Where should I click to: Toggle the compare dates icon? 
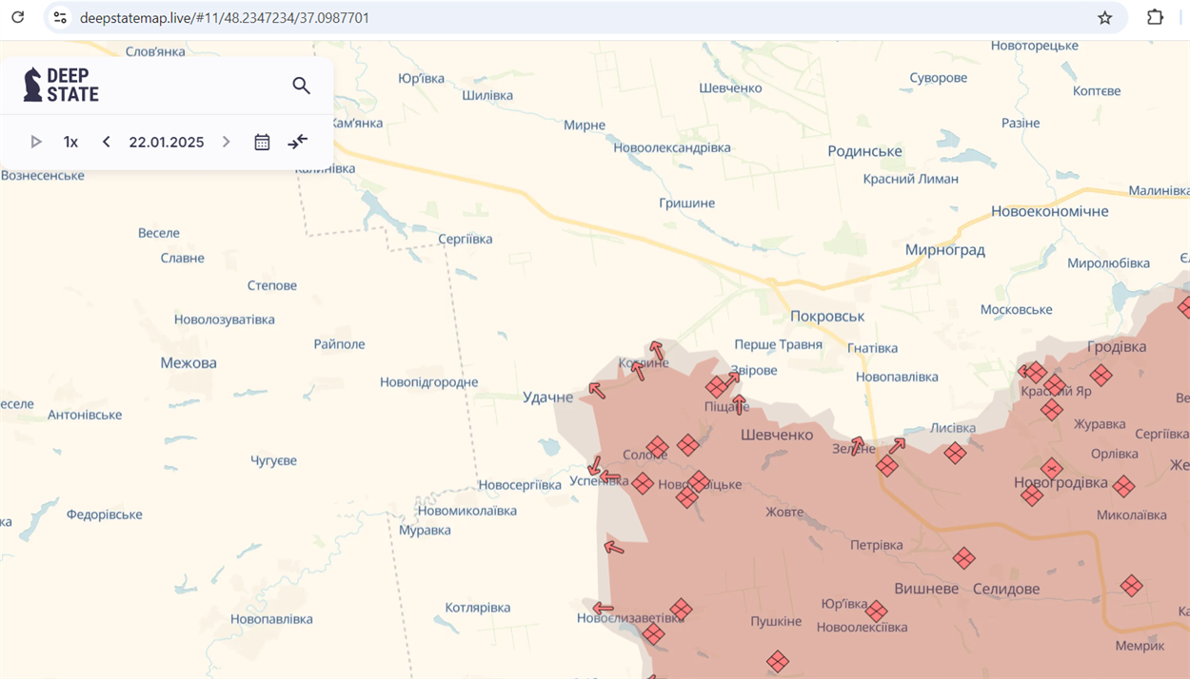[298, 142]
